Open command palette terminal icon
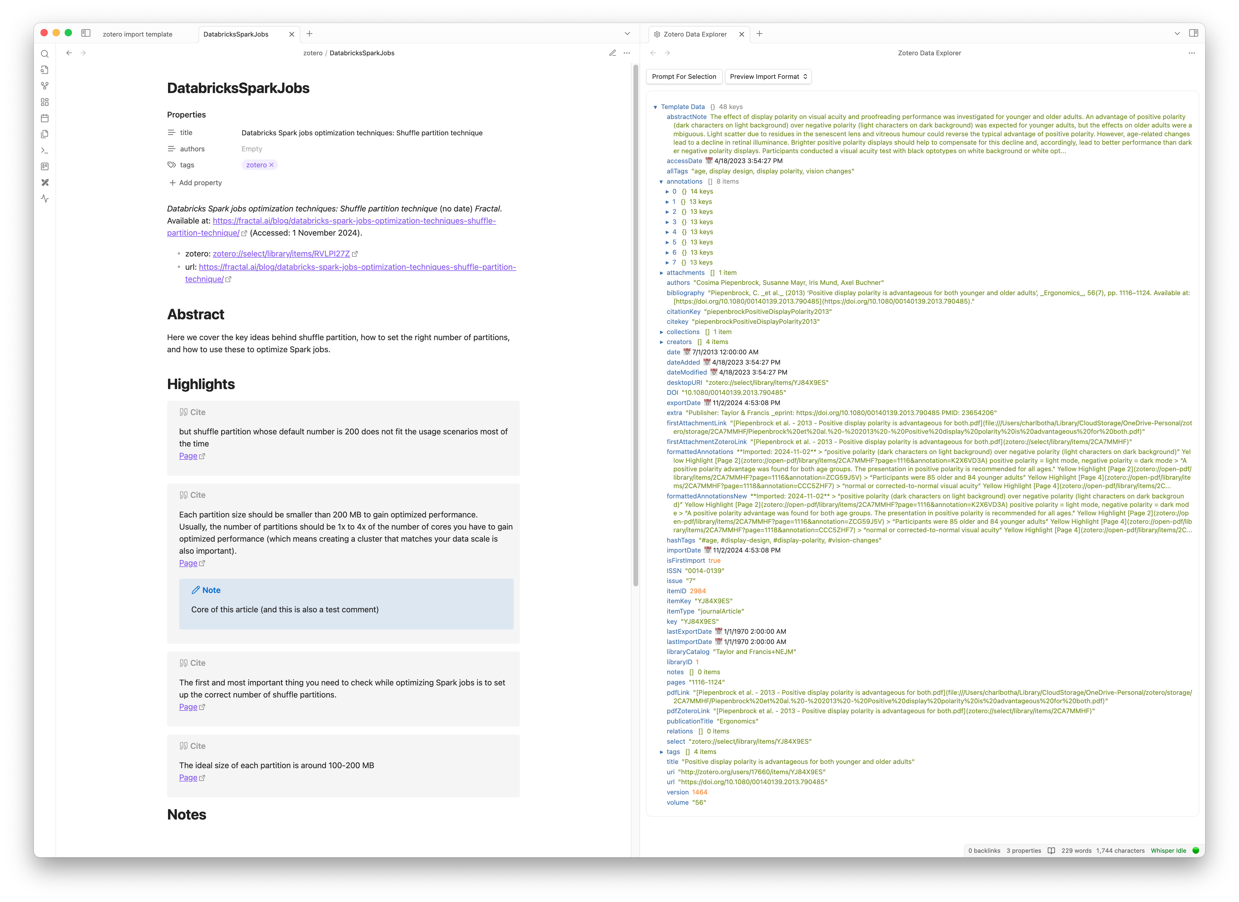Image resolution: width=1239 pixels, height=902 pixels. [x=45, y=150]
